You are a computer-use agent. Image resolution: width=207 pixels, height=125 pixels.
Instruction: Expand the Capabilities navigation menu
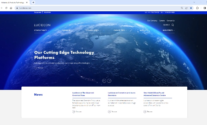(x=120, y=30)
